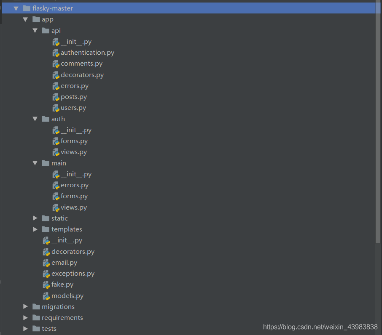The width and height of the screenshot is (382, 335).
Task: Collapse the api folder arrow
Action: coord(35,30)
